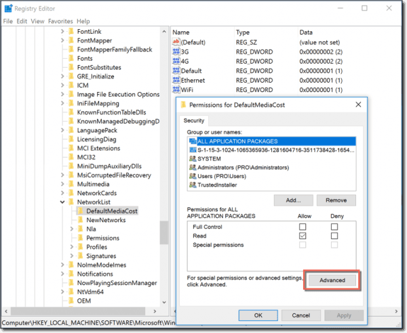Screen dimensions: 407x333
Task: Click the DefaultMediaCost folder icon
Action: (x=81, y=210)
